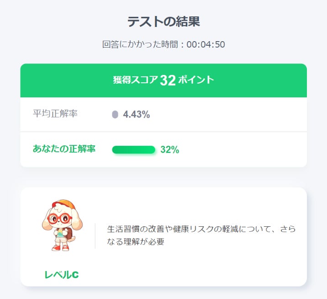
Task: Click the vertical divider beside the mascot
Action: point(95,236)
